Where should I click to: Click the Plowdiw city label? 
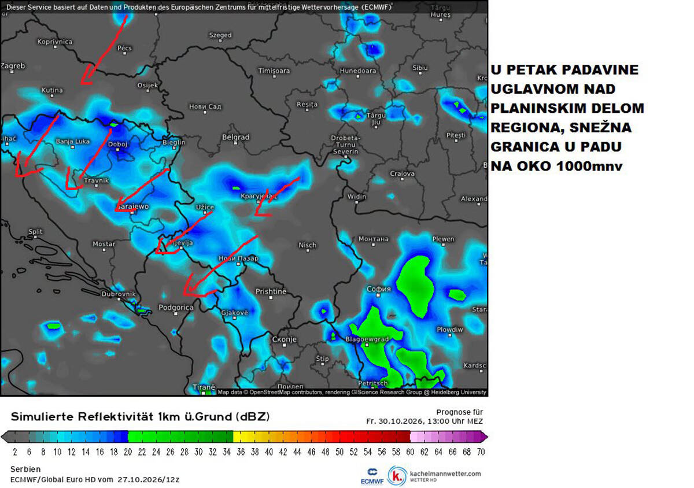(x=449, y=330)
